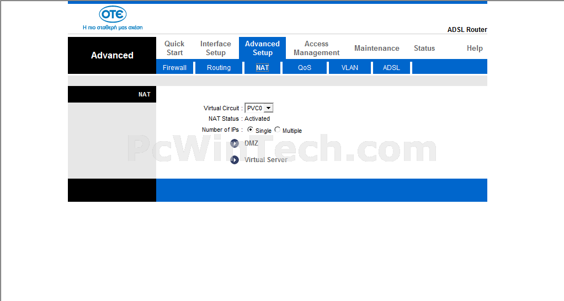Select the Routing submenu

(x=219, y=67)
